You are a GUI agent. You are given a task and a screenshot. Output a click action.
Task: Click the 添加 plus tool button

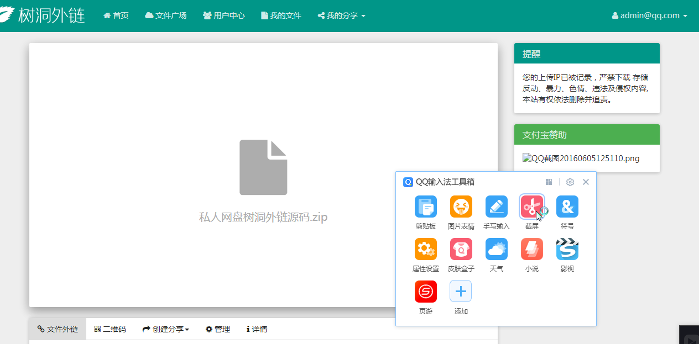click(461, 291)
